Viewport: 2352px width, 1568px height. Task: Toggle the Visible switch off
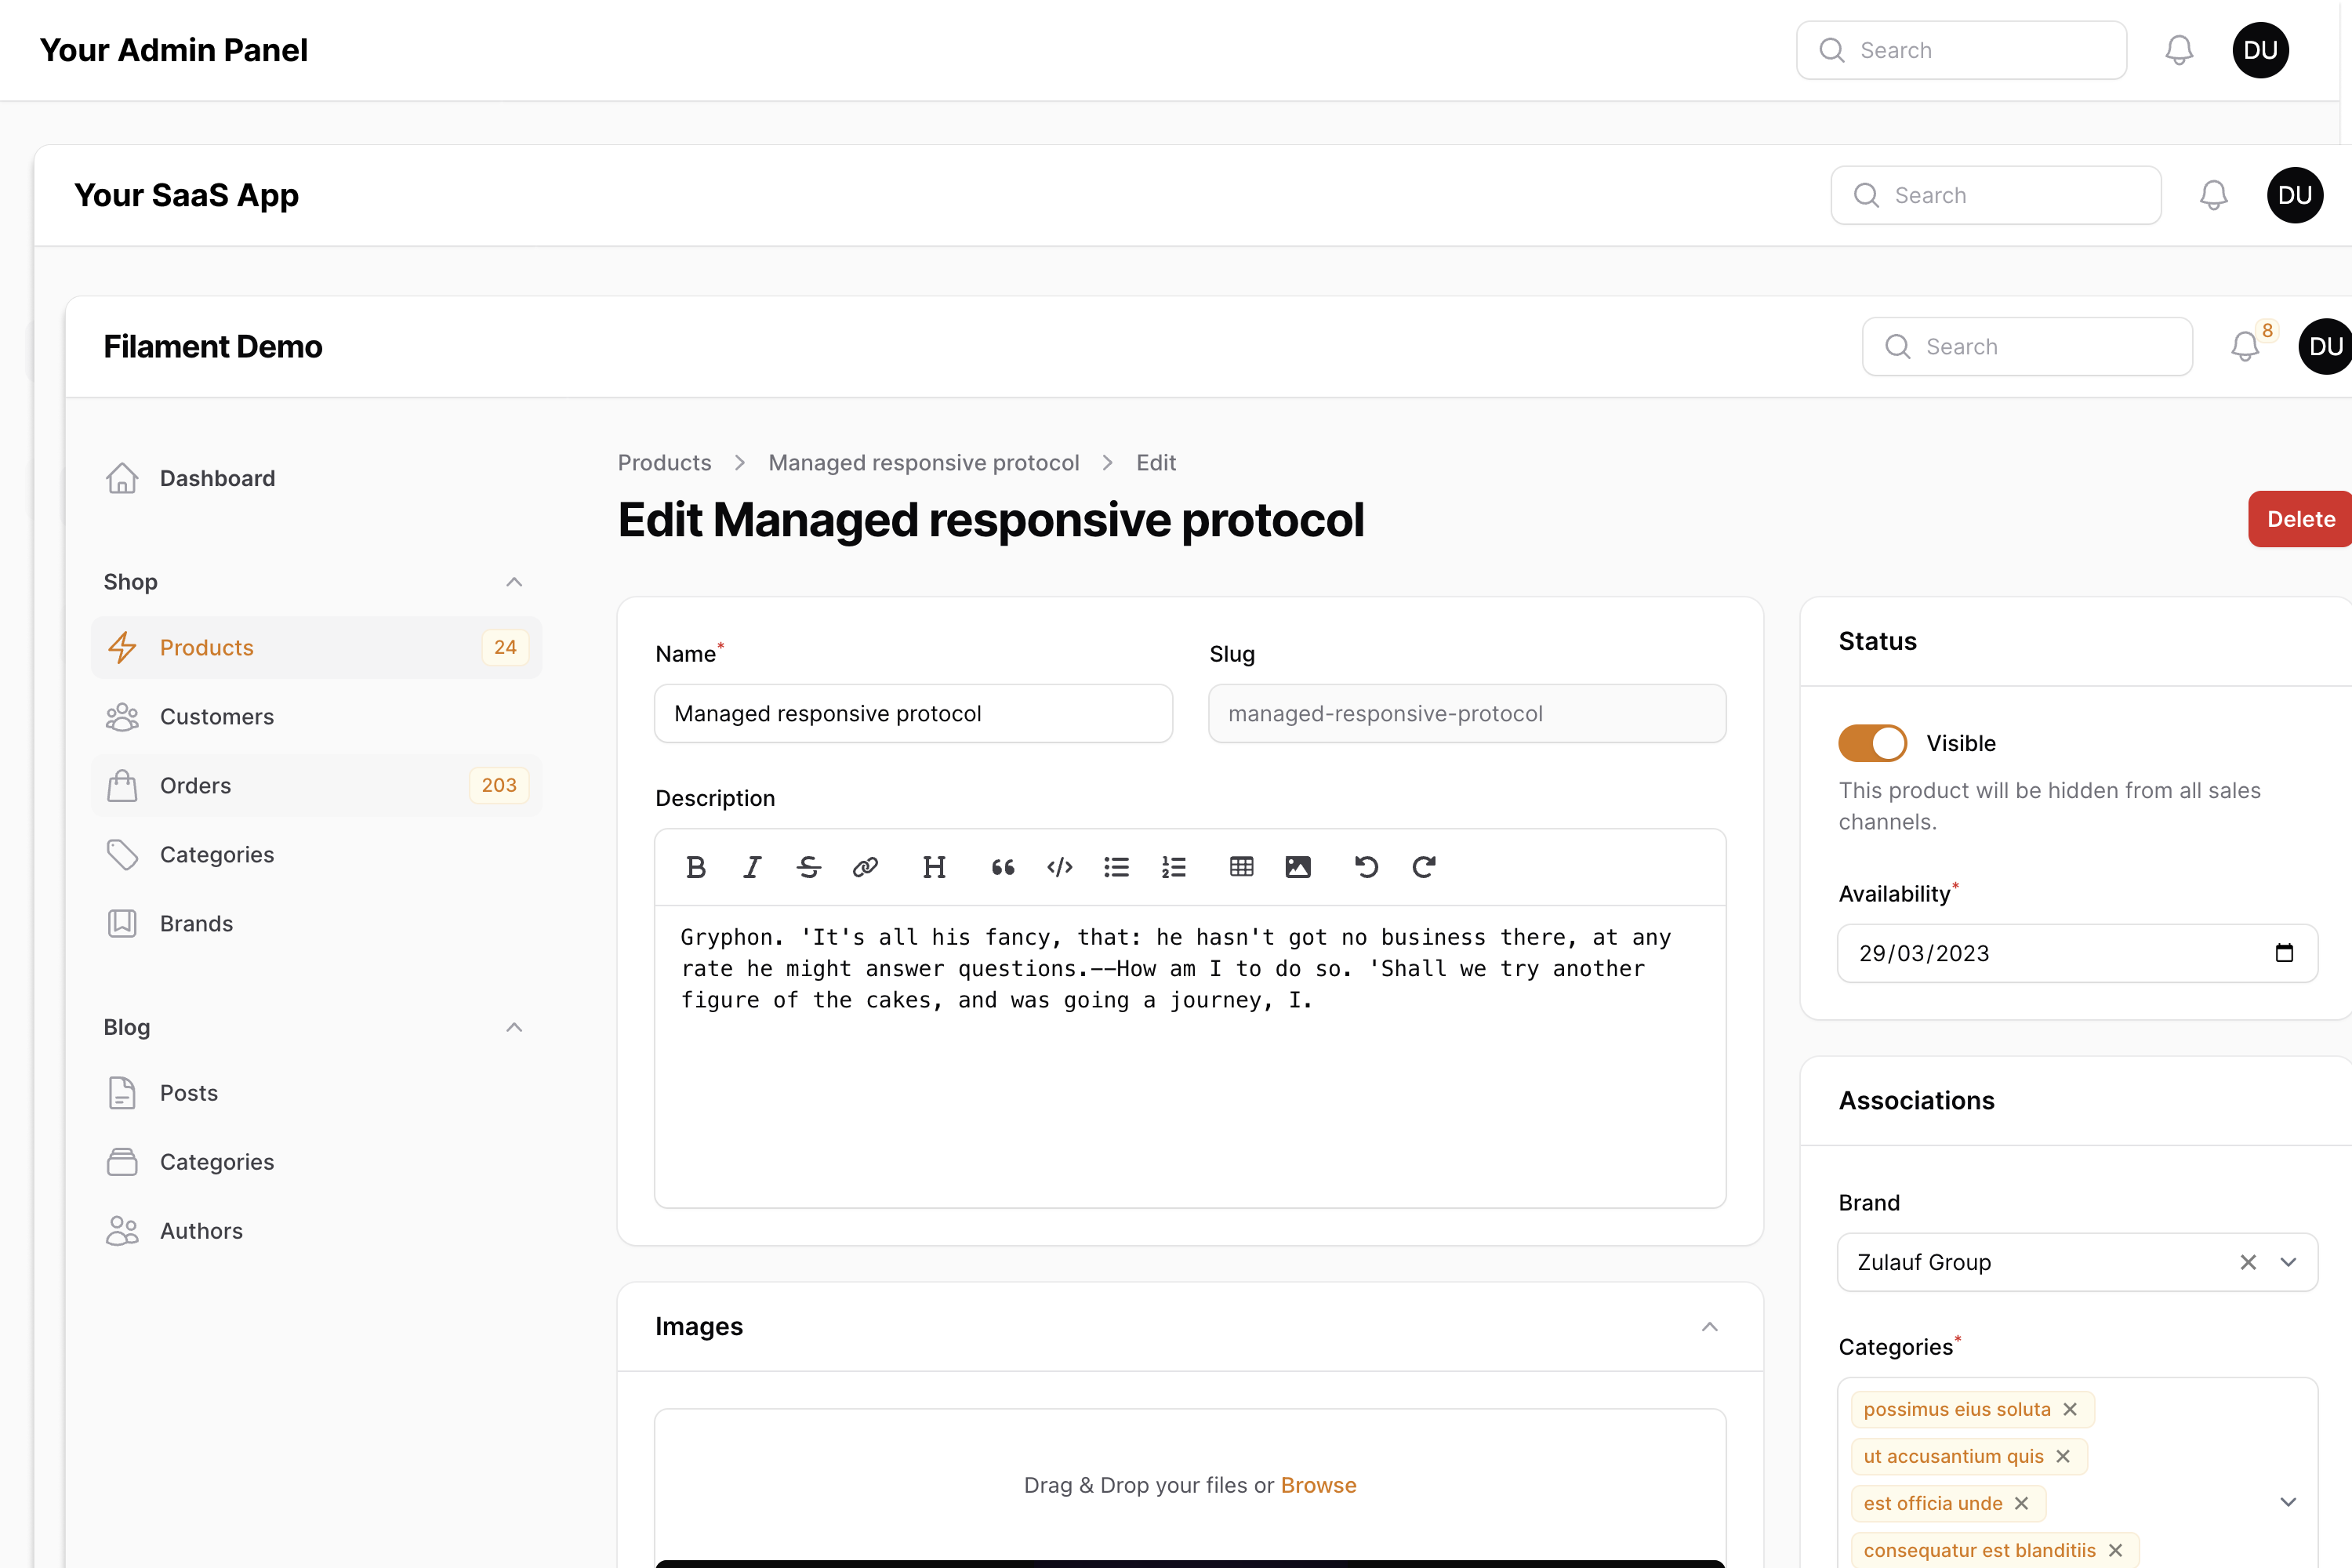(1872, 743)
